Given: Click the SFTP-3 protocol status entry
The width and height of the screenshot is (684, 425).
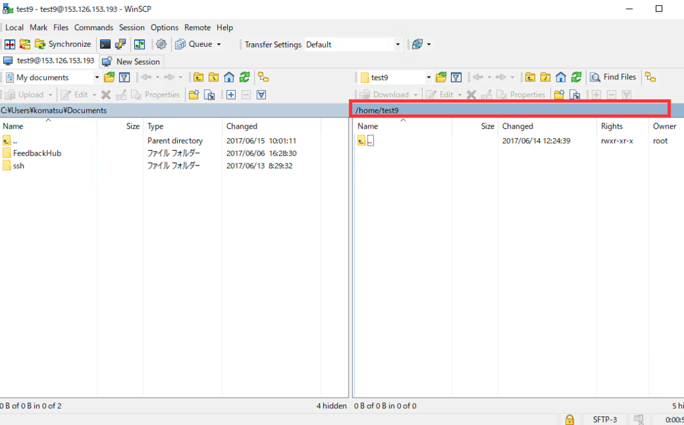Looking at the screenshot, I should (605, 420).
